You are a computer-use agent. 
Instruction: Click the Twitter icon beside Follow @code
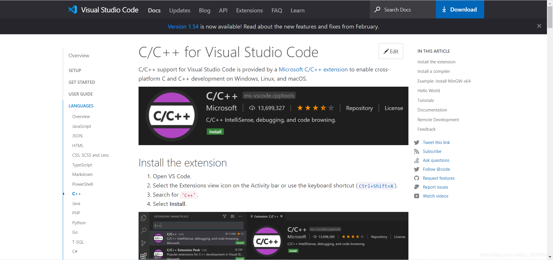coord(416,169)
